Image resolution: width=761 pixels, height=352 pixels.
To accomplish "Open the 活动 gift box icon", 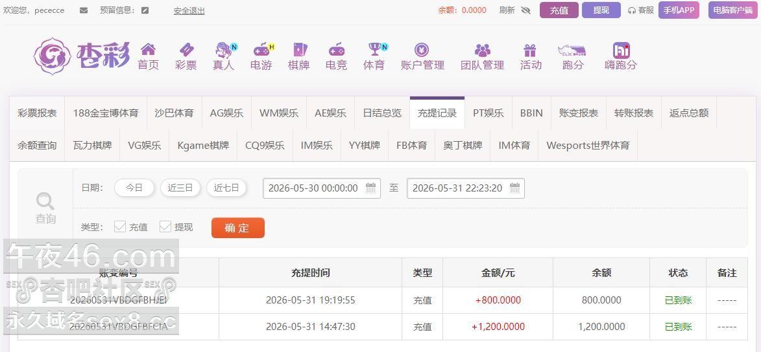I will tap(529, 50).
